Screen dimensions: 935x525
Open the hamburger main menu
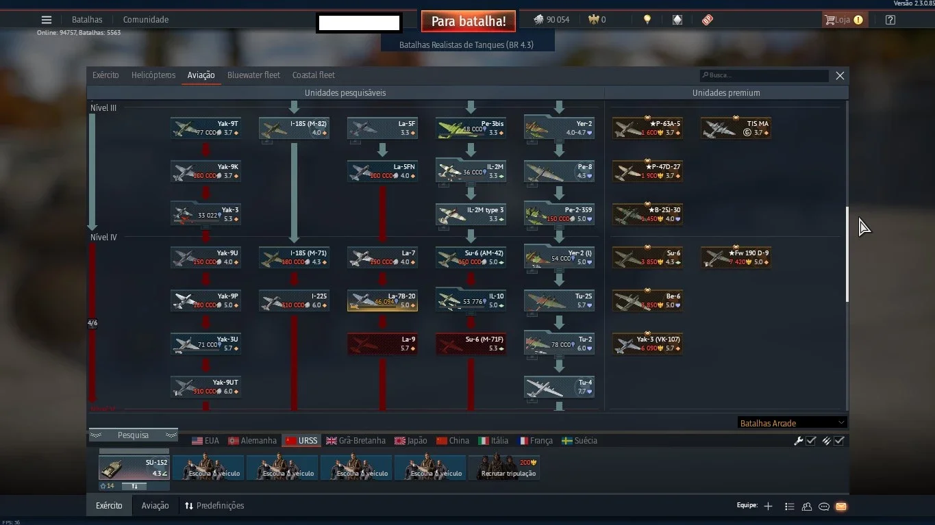coord(46,20)
